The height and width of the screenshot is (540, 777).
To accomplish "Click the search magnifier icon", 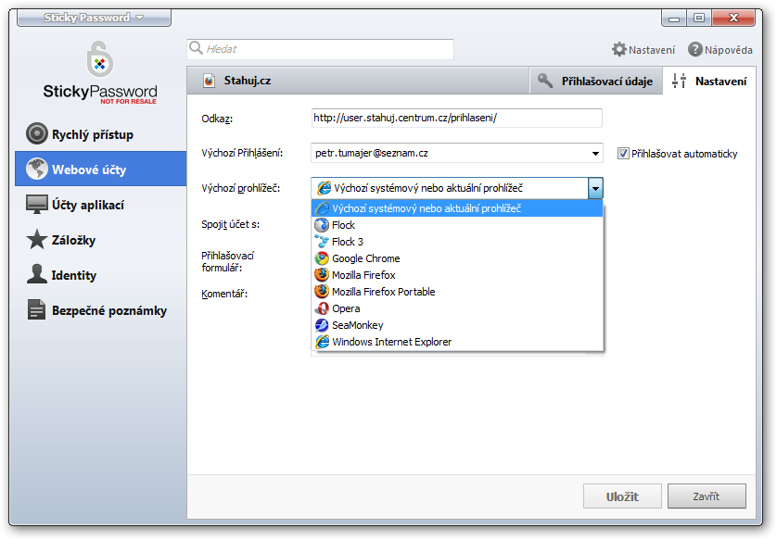I will point(197,48).
